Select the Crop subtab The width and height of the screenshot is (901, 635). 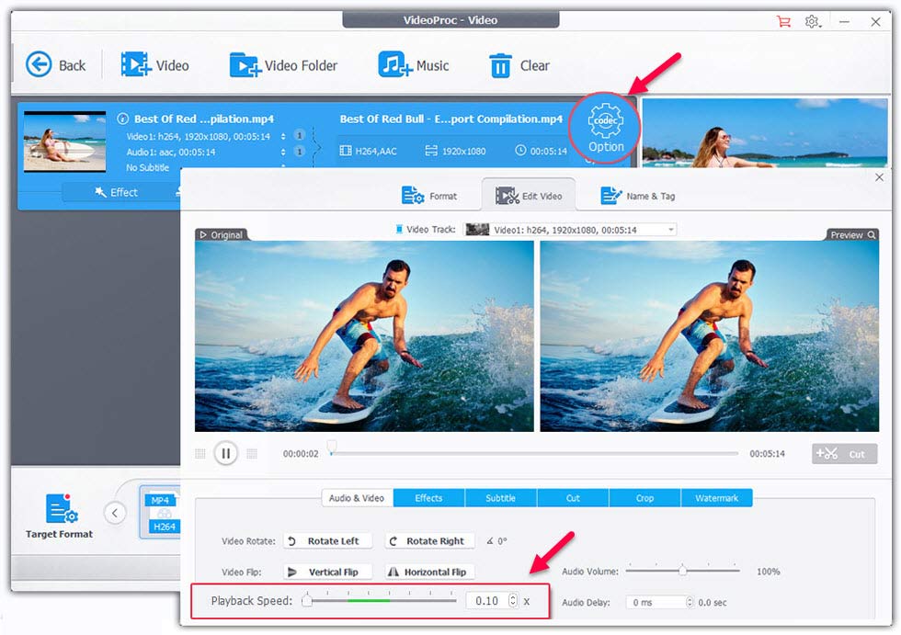(x=644, y=498)
